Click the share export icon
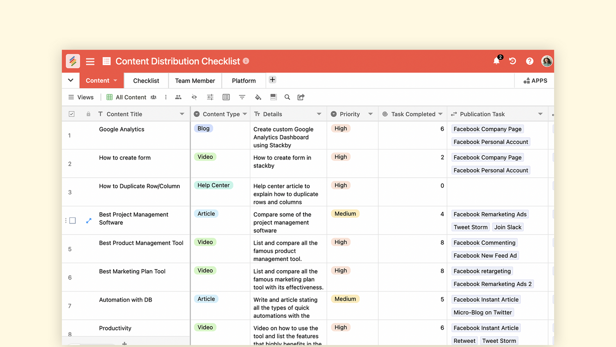 [x=301, y=97]
